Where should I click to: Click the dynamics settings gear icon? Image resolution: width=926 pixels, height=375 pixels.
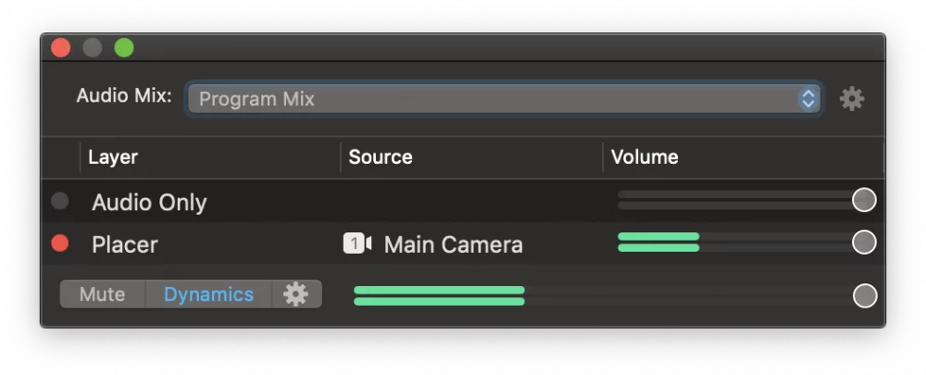[x=296, y=294]
